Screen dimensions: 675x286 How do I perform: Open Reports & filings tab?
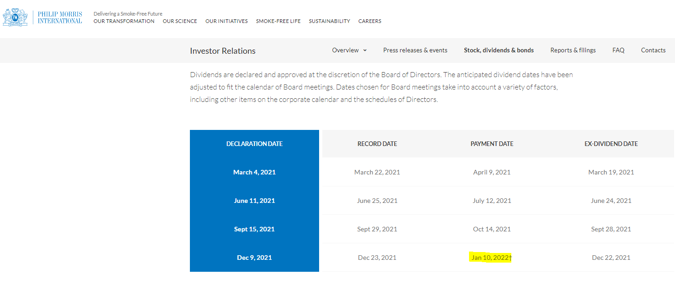coord(573,50)
